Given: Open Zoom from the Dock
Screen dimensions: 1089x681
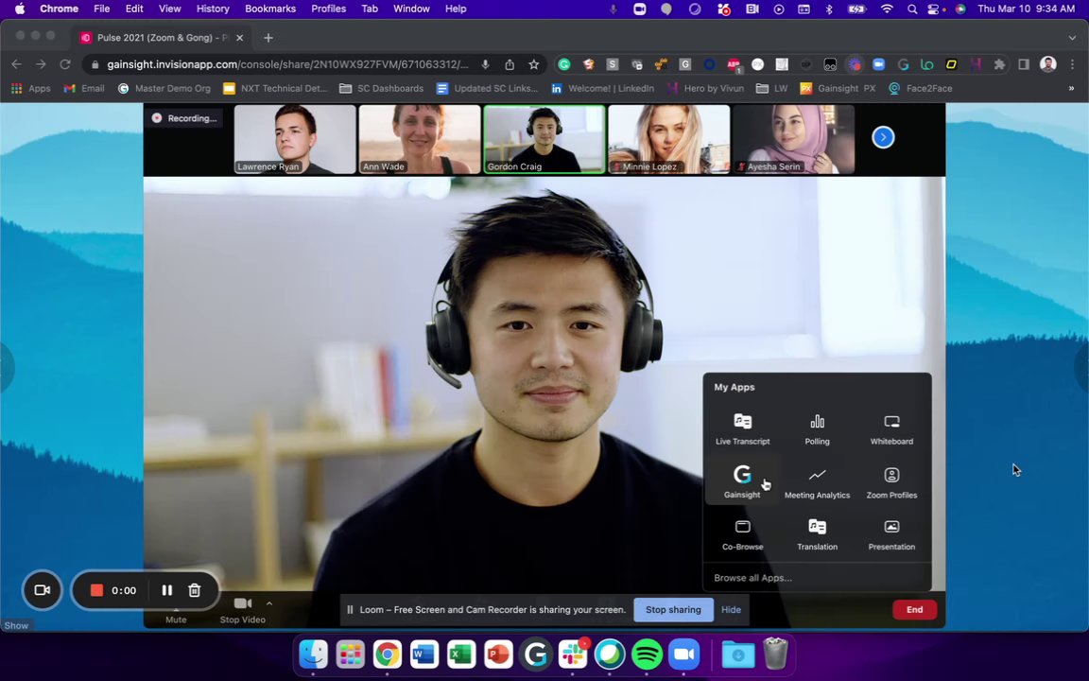Looking at the screenshot, I should click(684, 654).
